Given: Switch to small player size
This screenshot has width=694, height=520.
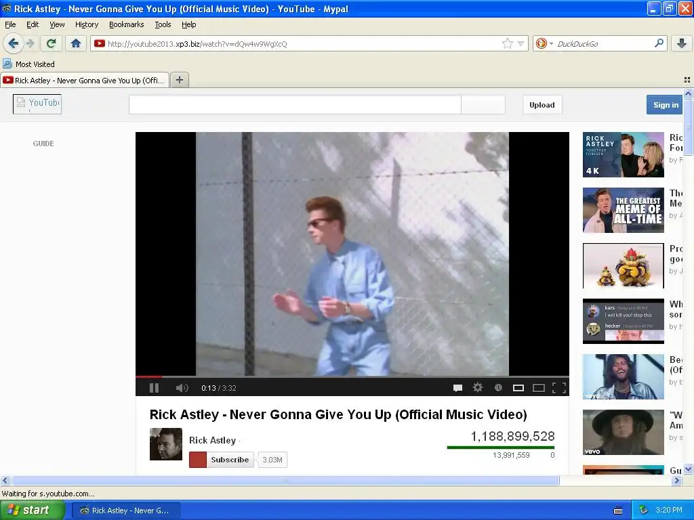Looking at the screenshot, I should coord(518,388).
